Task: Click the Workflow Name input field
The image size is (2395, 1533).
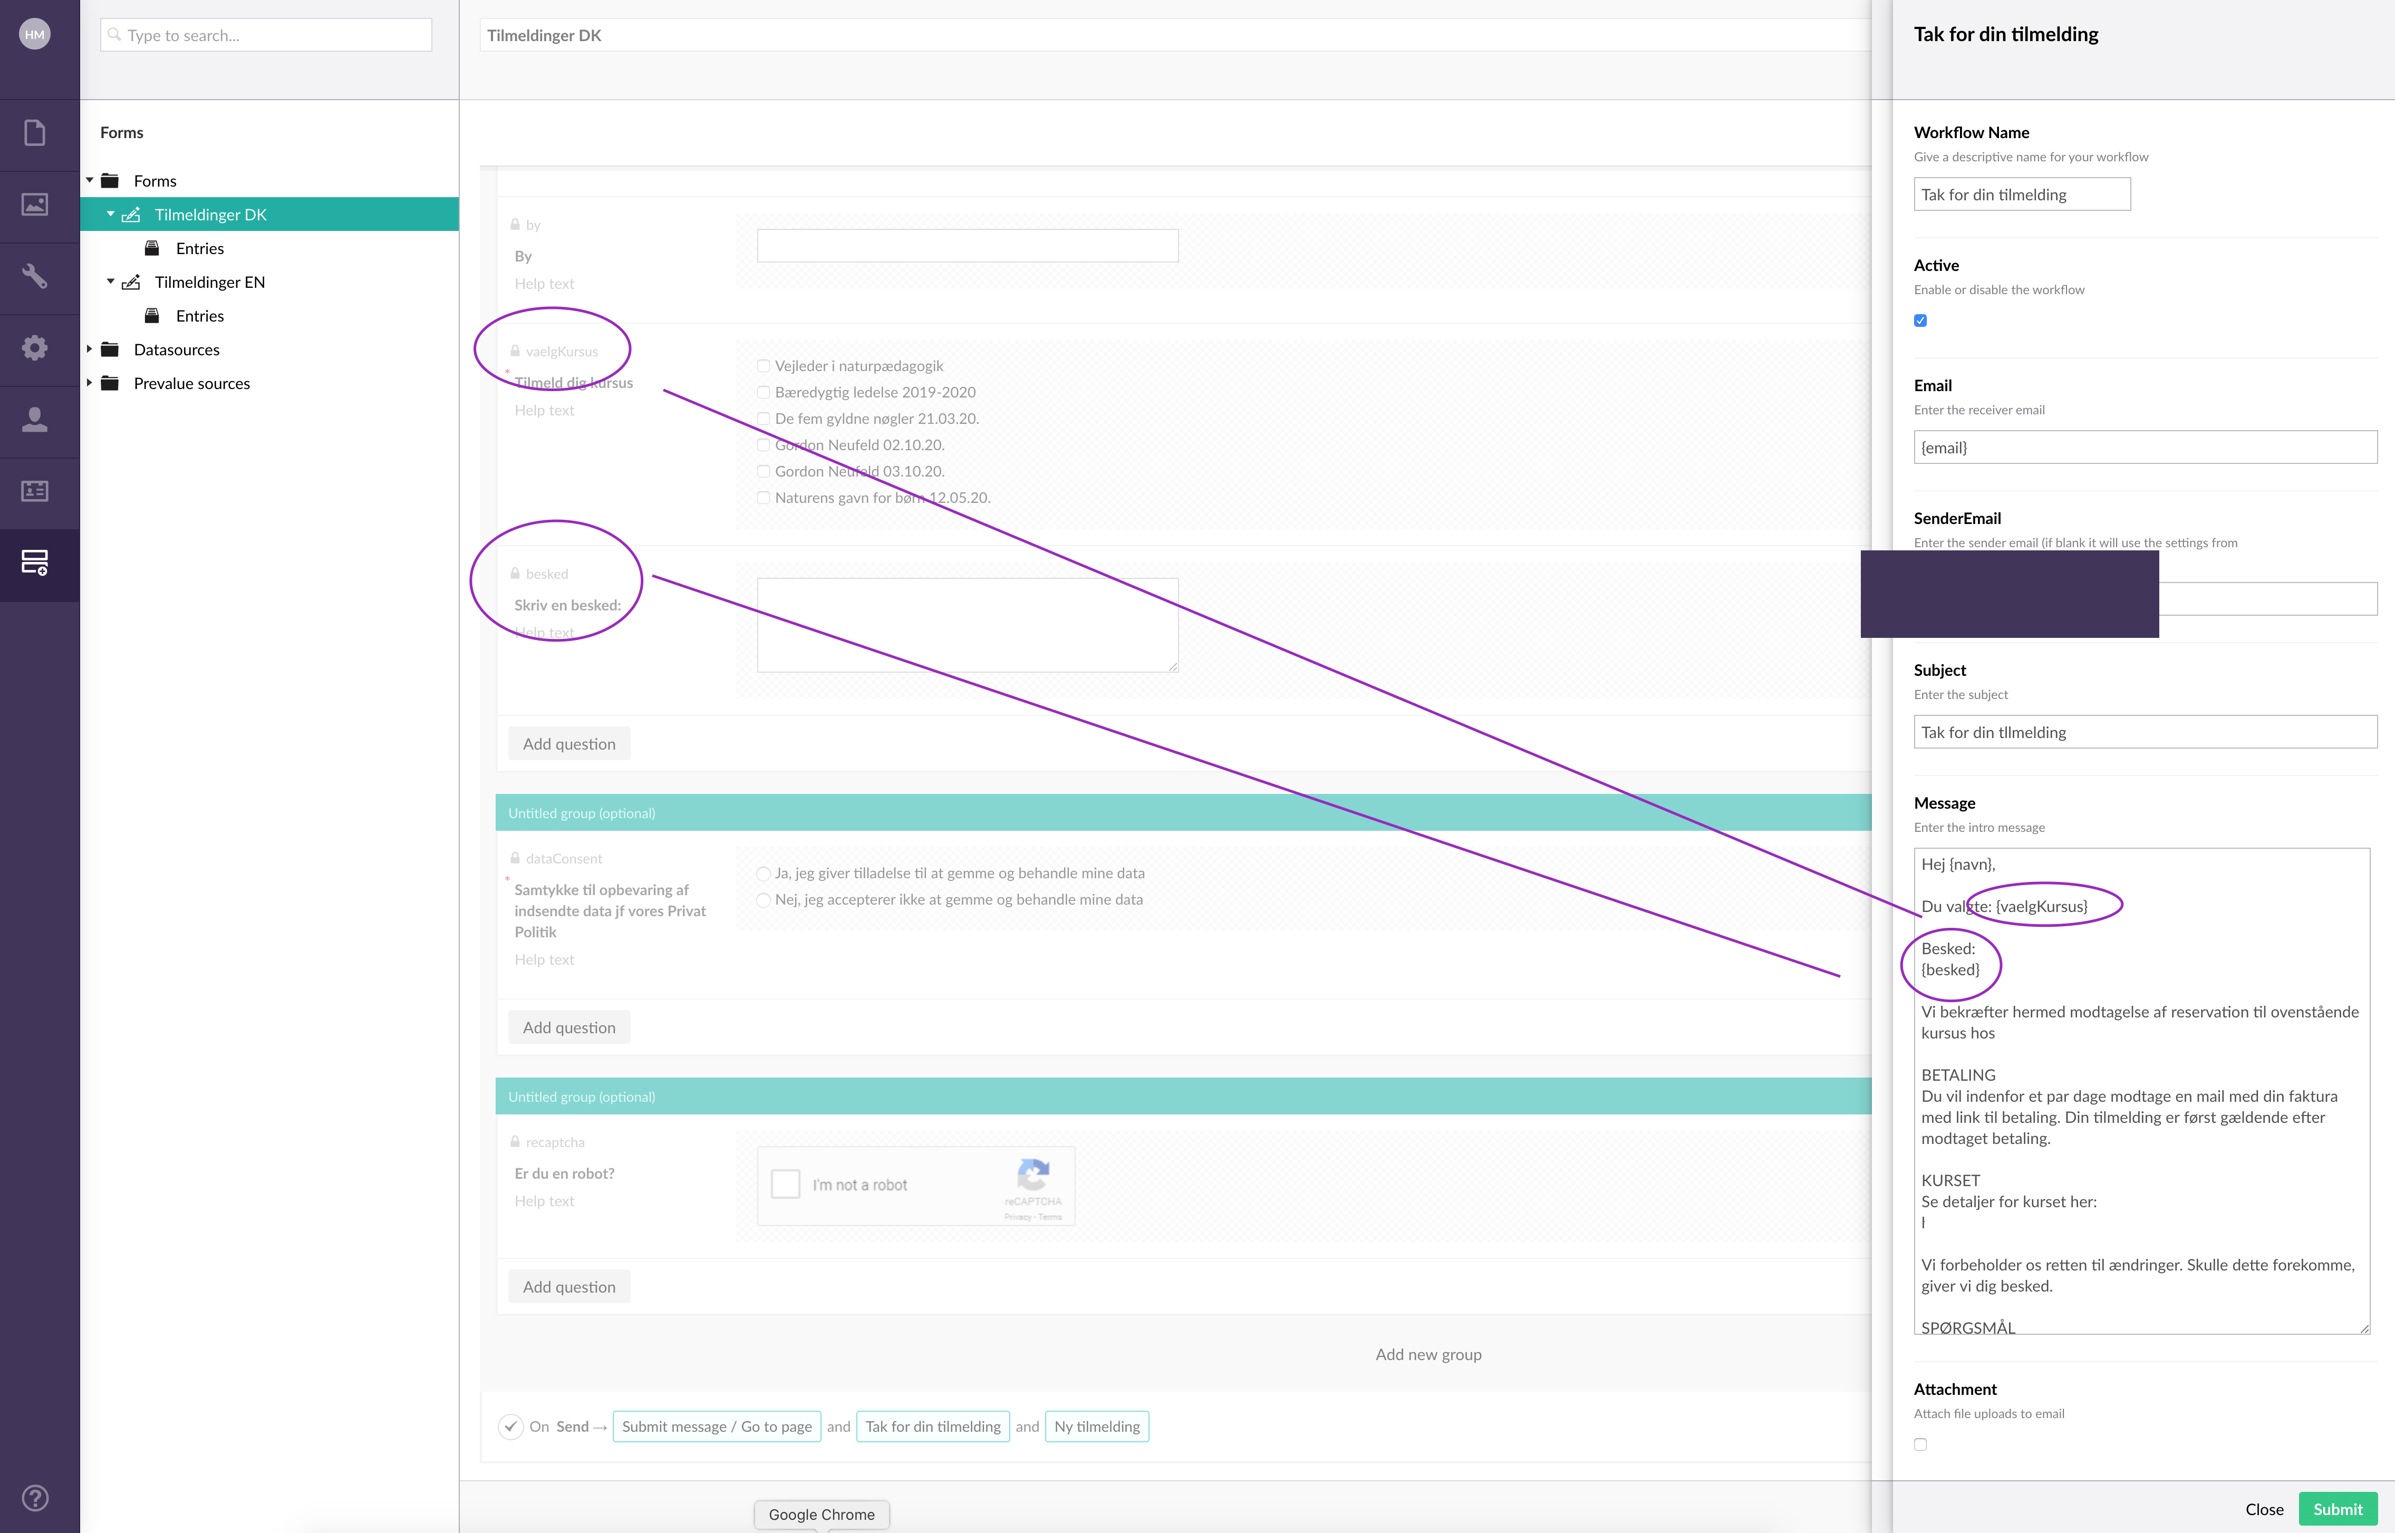Action: click(x=2022, y=194)
